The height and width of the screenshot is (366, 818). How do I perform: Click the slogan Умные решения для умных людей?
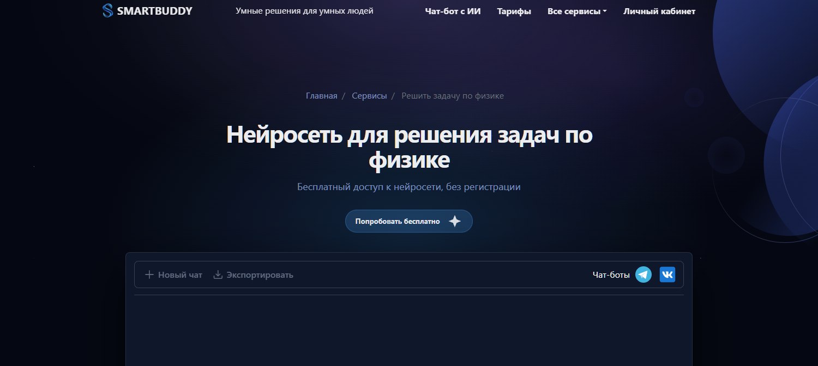tap(304, 11)
